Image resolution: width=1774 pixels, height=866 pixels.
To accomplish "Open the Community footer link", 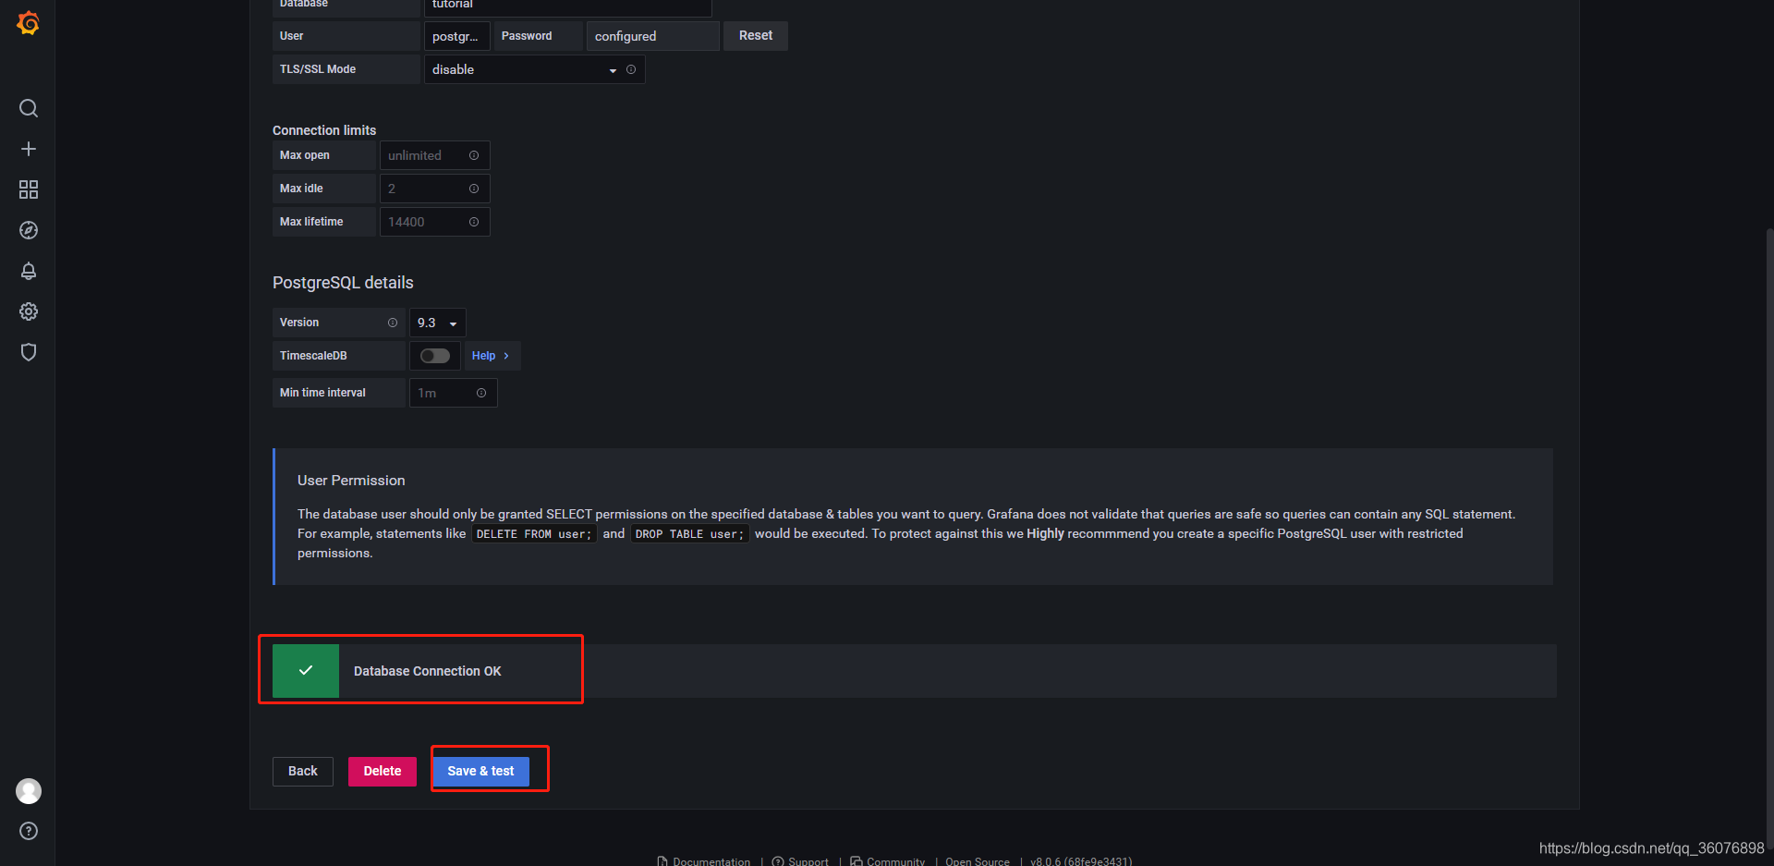I will point(887,860).
